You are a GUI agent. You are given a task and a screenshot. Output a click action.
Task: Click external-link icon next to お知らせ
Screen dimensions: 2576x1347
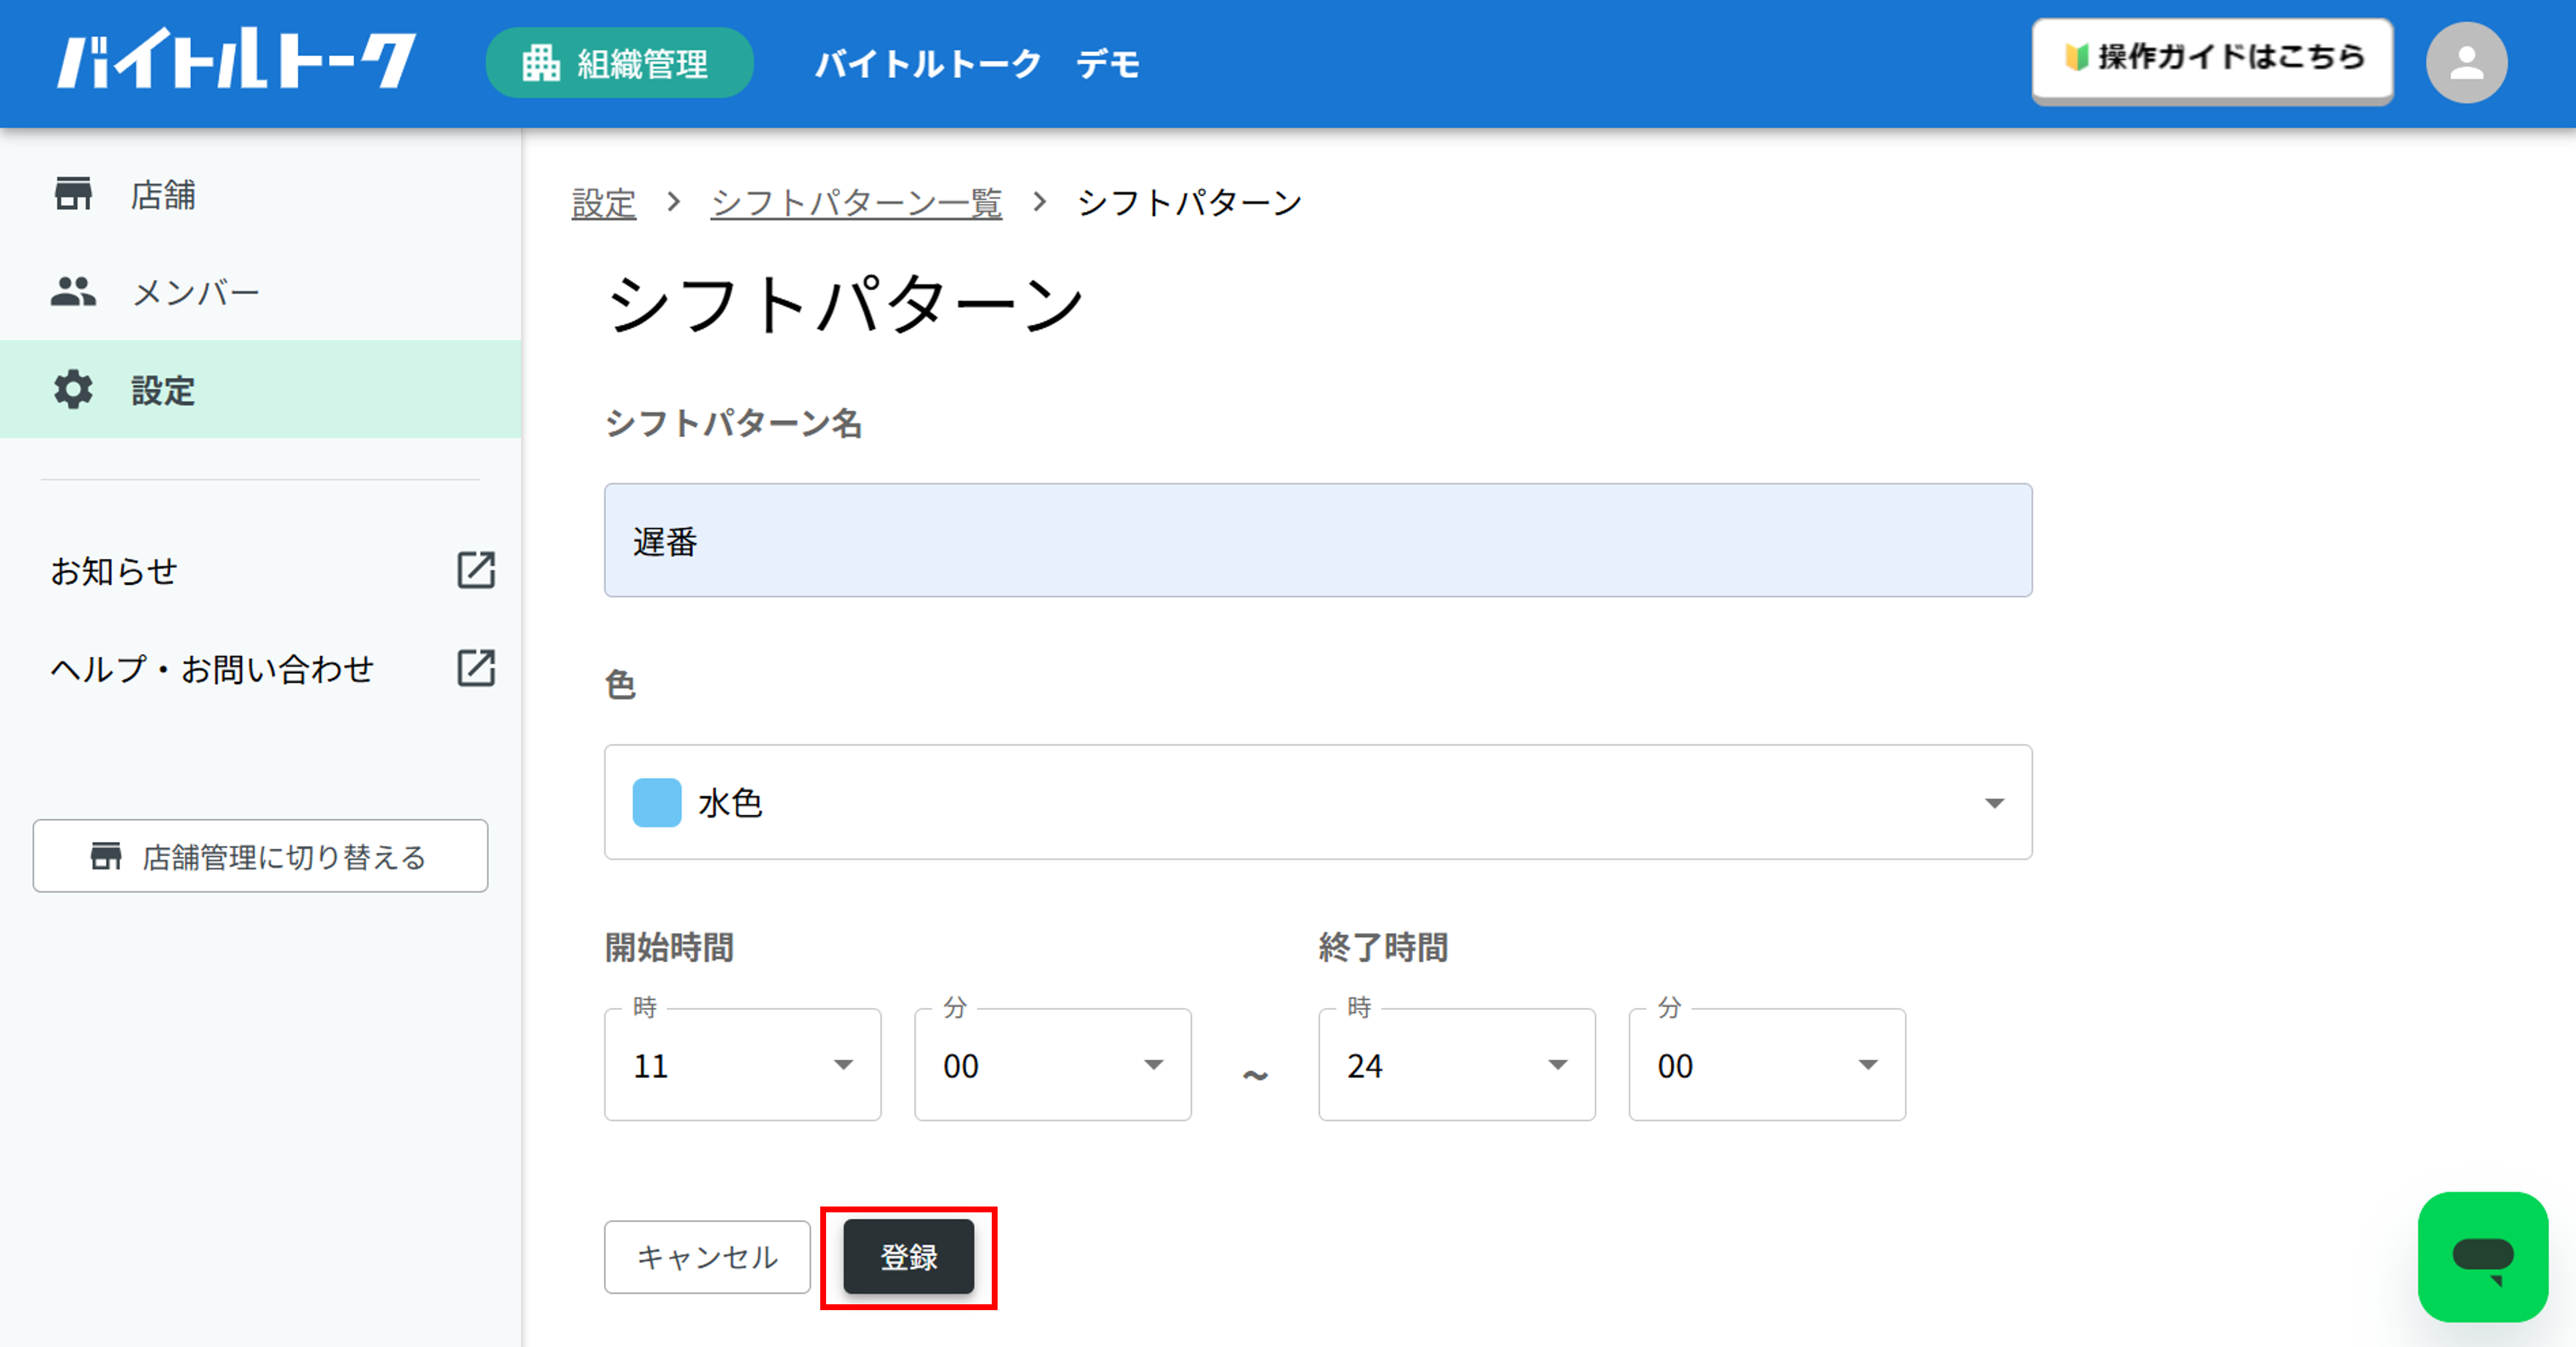[476, 570]
